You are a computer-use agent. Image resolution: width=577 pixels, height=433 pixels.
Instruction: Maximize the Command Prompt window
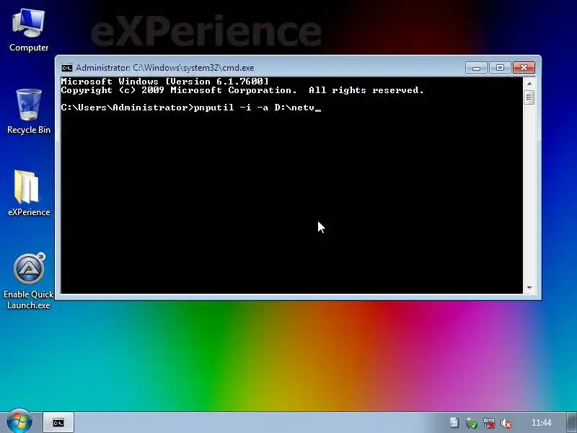(x=500, y=68)
